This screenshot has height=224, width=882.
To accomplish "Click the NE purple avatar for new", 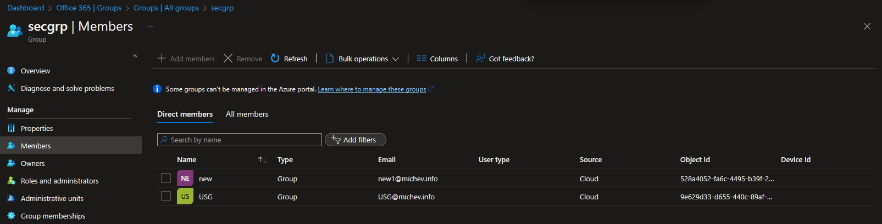I will point(185,179).
